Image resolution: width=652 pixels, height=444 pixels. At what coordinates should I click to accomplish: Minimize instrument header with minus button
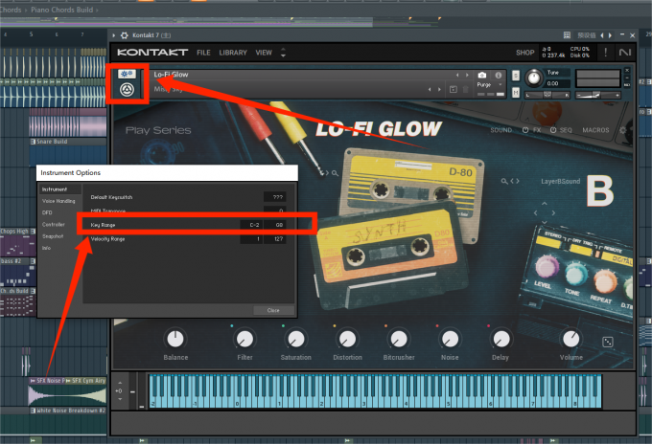point(627,78)
